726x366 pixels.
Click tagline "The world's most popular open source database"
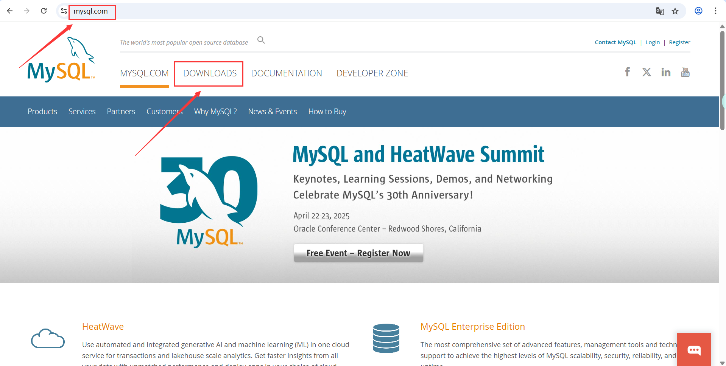[184, 42]
